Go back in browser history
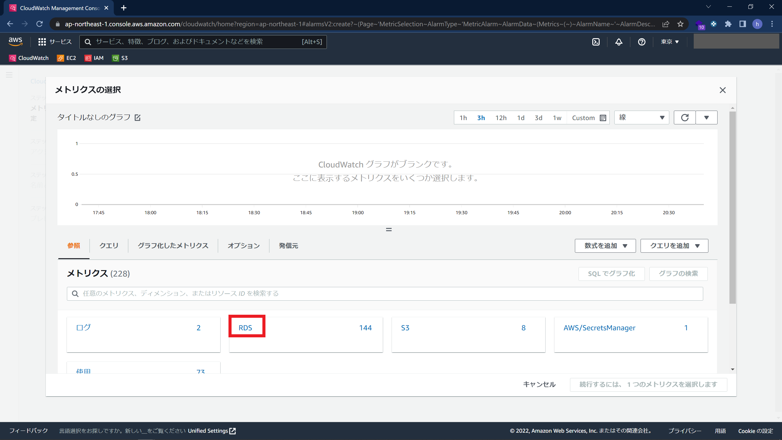This screenshot has width=782, height=440. (x=10, y=24)
